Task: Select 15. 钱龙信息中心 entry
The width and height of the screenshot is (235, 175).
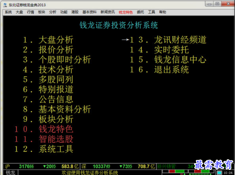Action: [x=168, y=60]
